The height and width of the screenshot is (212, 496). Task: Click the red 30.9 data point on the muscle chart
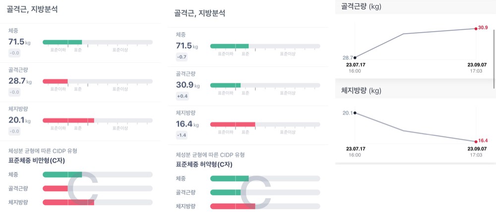pyautogui.click(x=476, y=28)
